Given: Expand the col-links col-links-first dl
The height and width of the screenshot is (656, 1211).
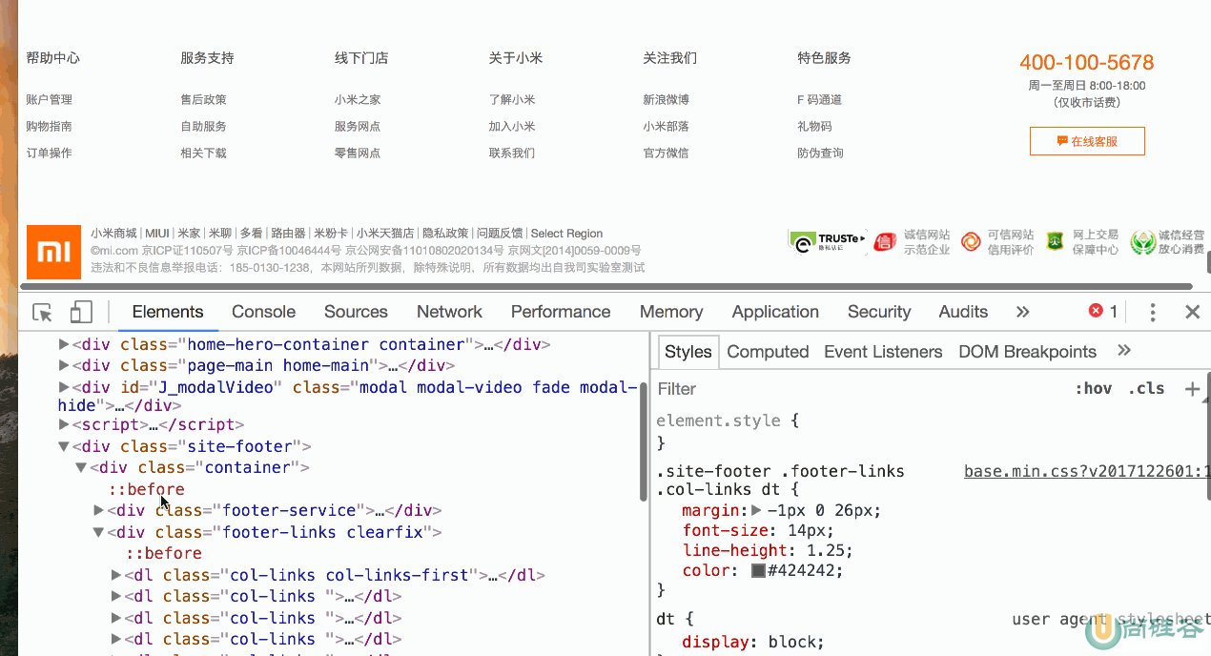Looking at the screenshot, I should pyautogui.click(x=116, y=575).
